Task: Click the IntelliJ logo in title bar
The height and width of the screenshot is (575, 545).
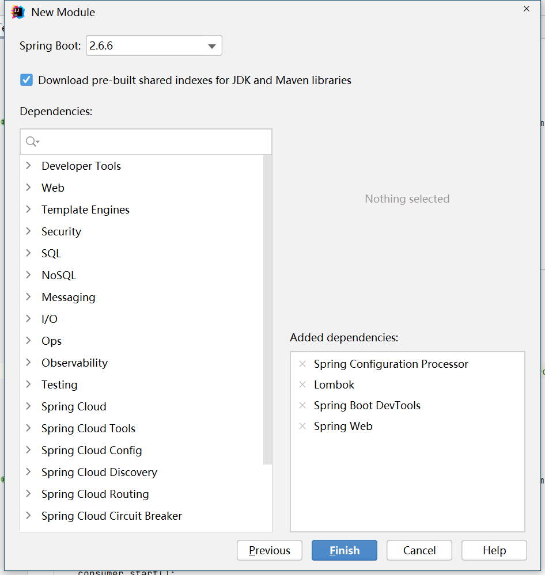Action: pyautogui.click(x=18, y=12)
